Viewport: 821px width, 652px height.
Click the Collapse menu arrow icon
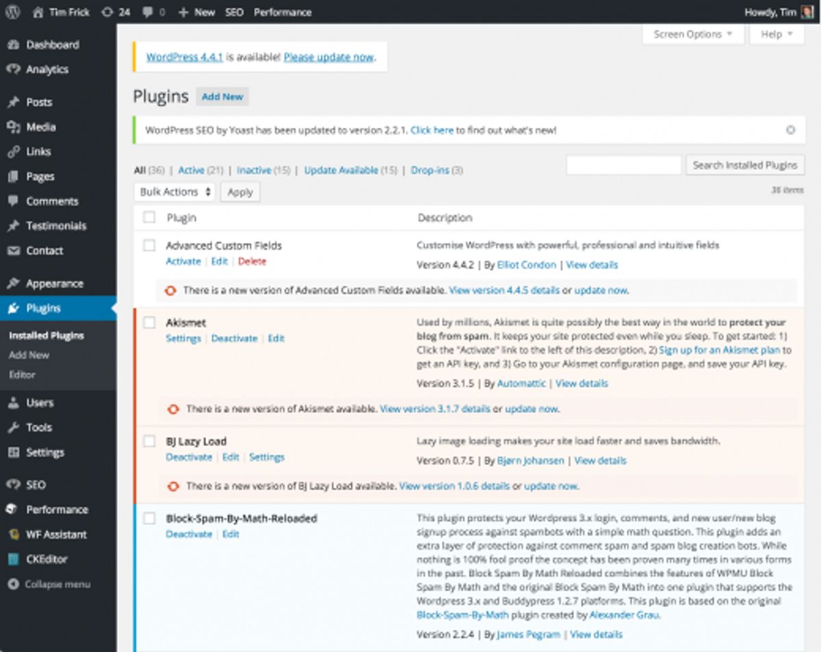point(13,584)
